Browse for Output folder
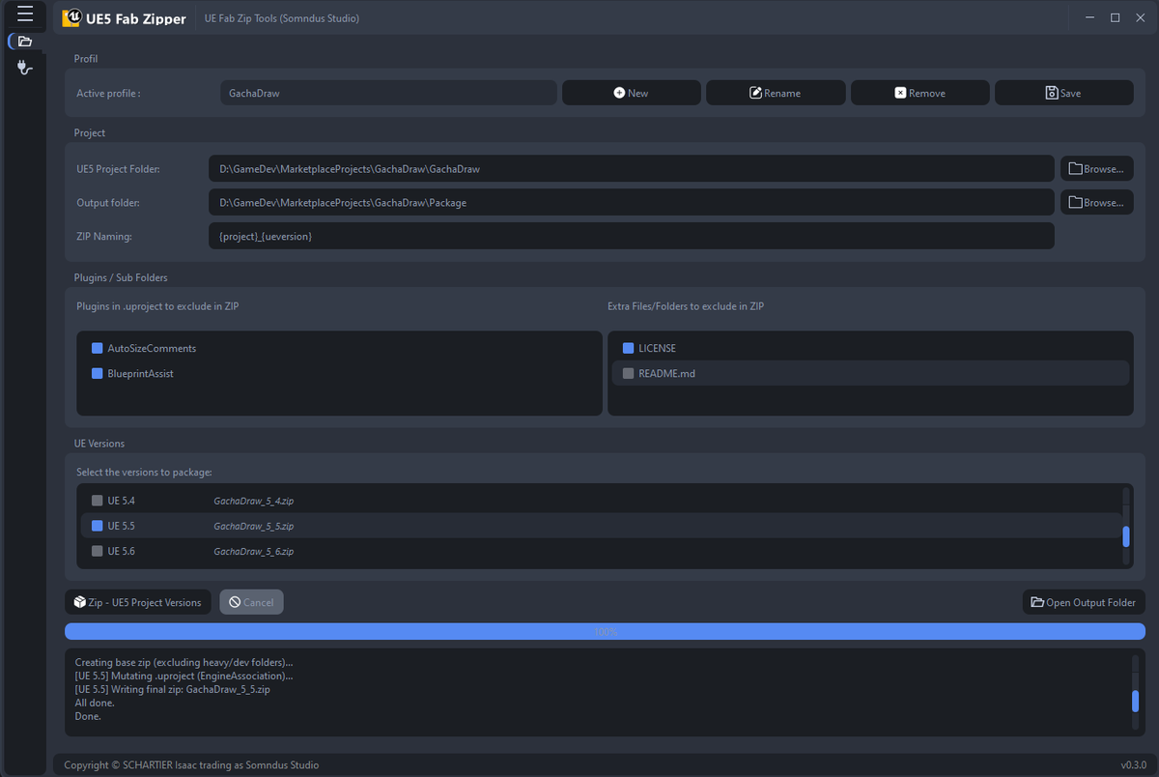The height and width of the screenshot is (777, 1159). point(1096,202)
